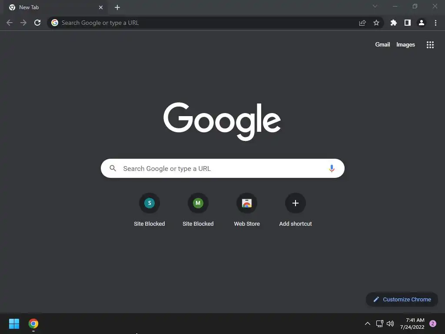Close the New Tab tab
Image resolution: width=445 pixels, height=334 pixels.
pyautogui.click(x=101, y=7)
